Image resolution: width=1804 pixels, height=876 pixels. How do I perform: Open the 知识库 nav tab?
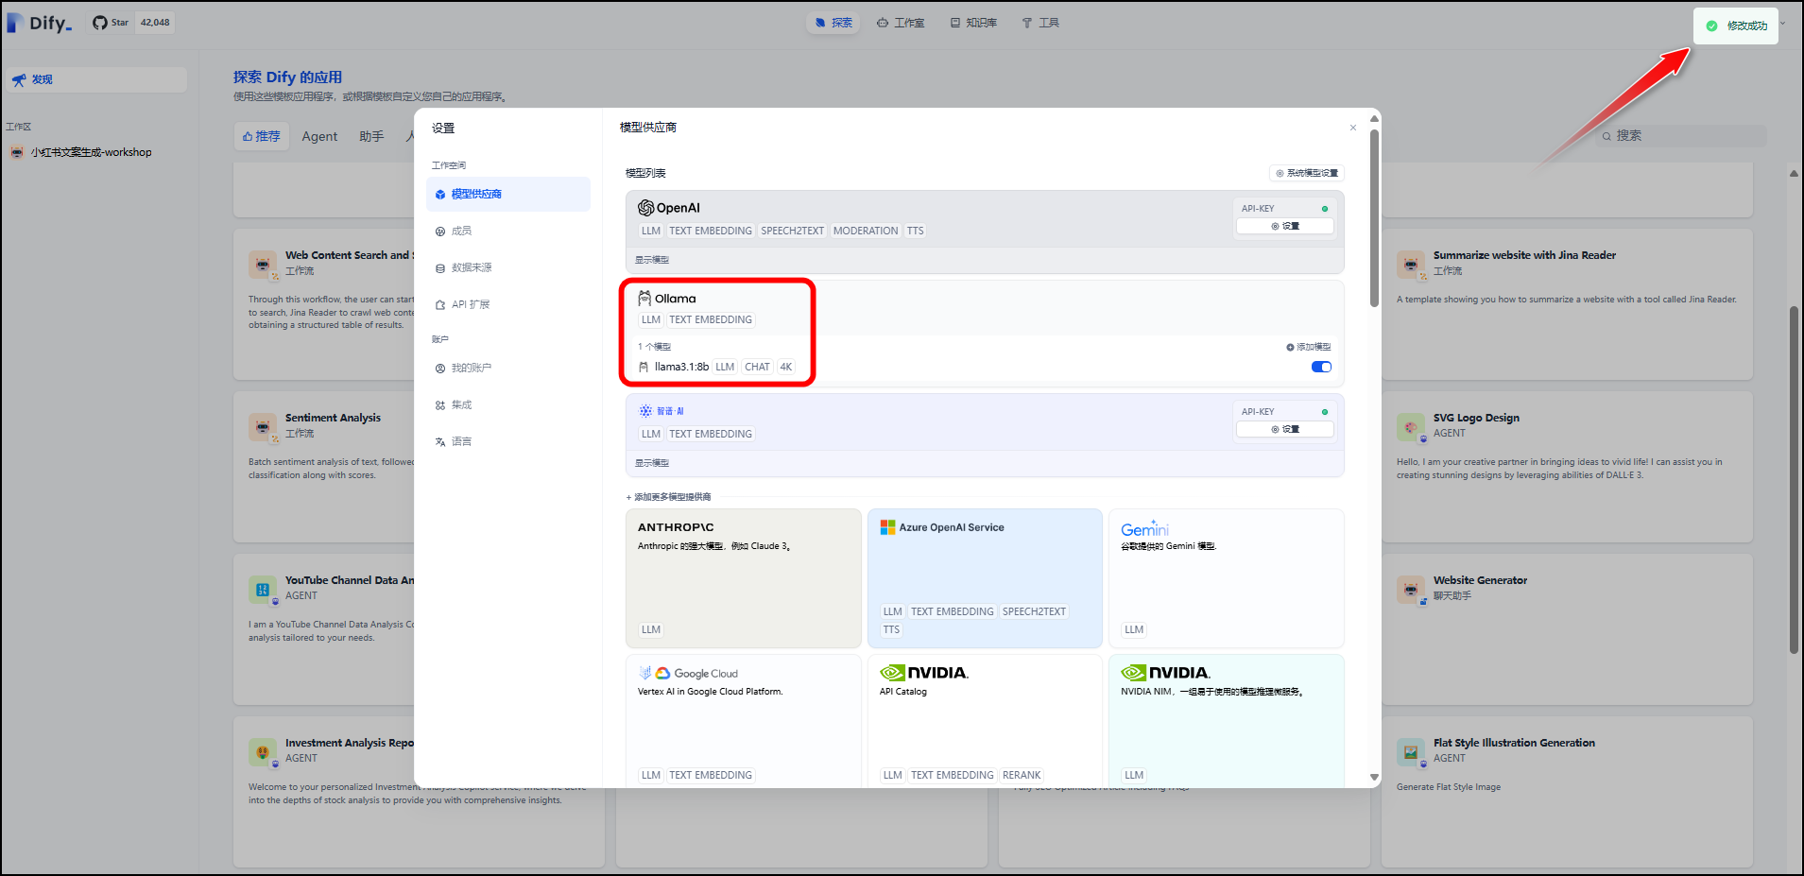click(x=973, y=23)
